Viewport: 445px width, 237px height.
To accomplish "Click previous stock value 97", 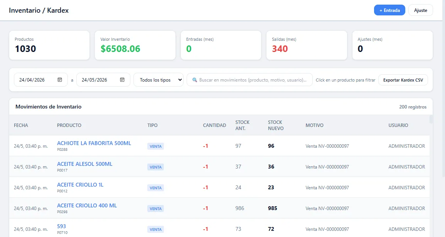I will coord(238,146).
